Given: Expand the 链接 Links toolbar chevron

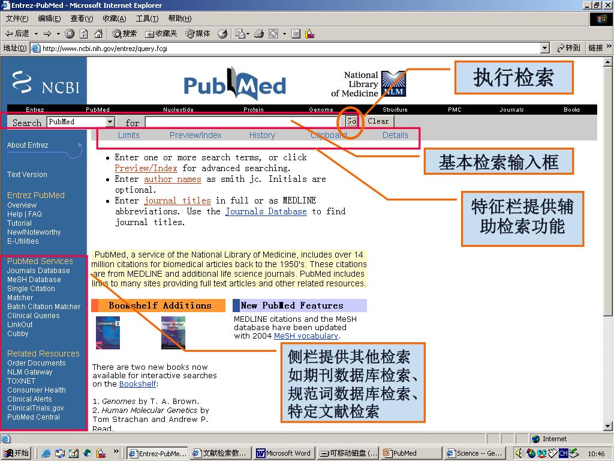Looking at the screenshot, I should pos(609,47).
